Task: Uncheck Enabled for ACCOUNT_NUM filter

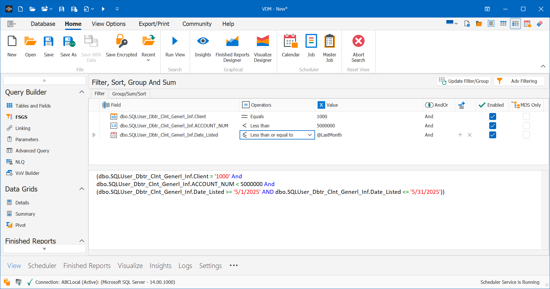Action: pyautogui.click(x=492, y=126)
